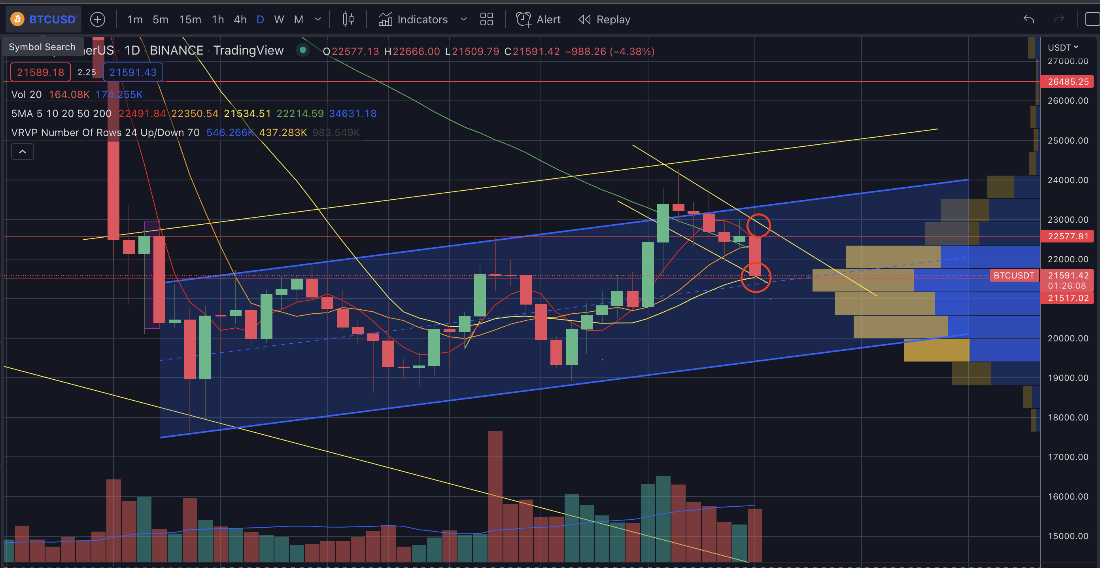Click the fullscreen rectangle icon
The width and height of the screenshot is (1100, 568).
point(1092,19)
